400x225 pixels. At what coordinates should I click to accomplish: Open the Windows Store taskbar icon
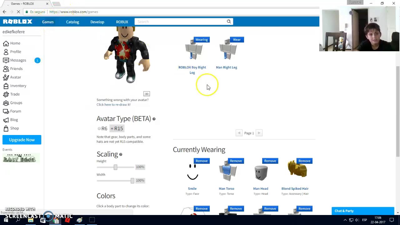[43, 220]
